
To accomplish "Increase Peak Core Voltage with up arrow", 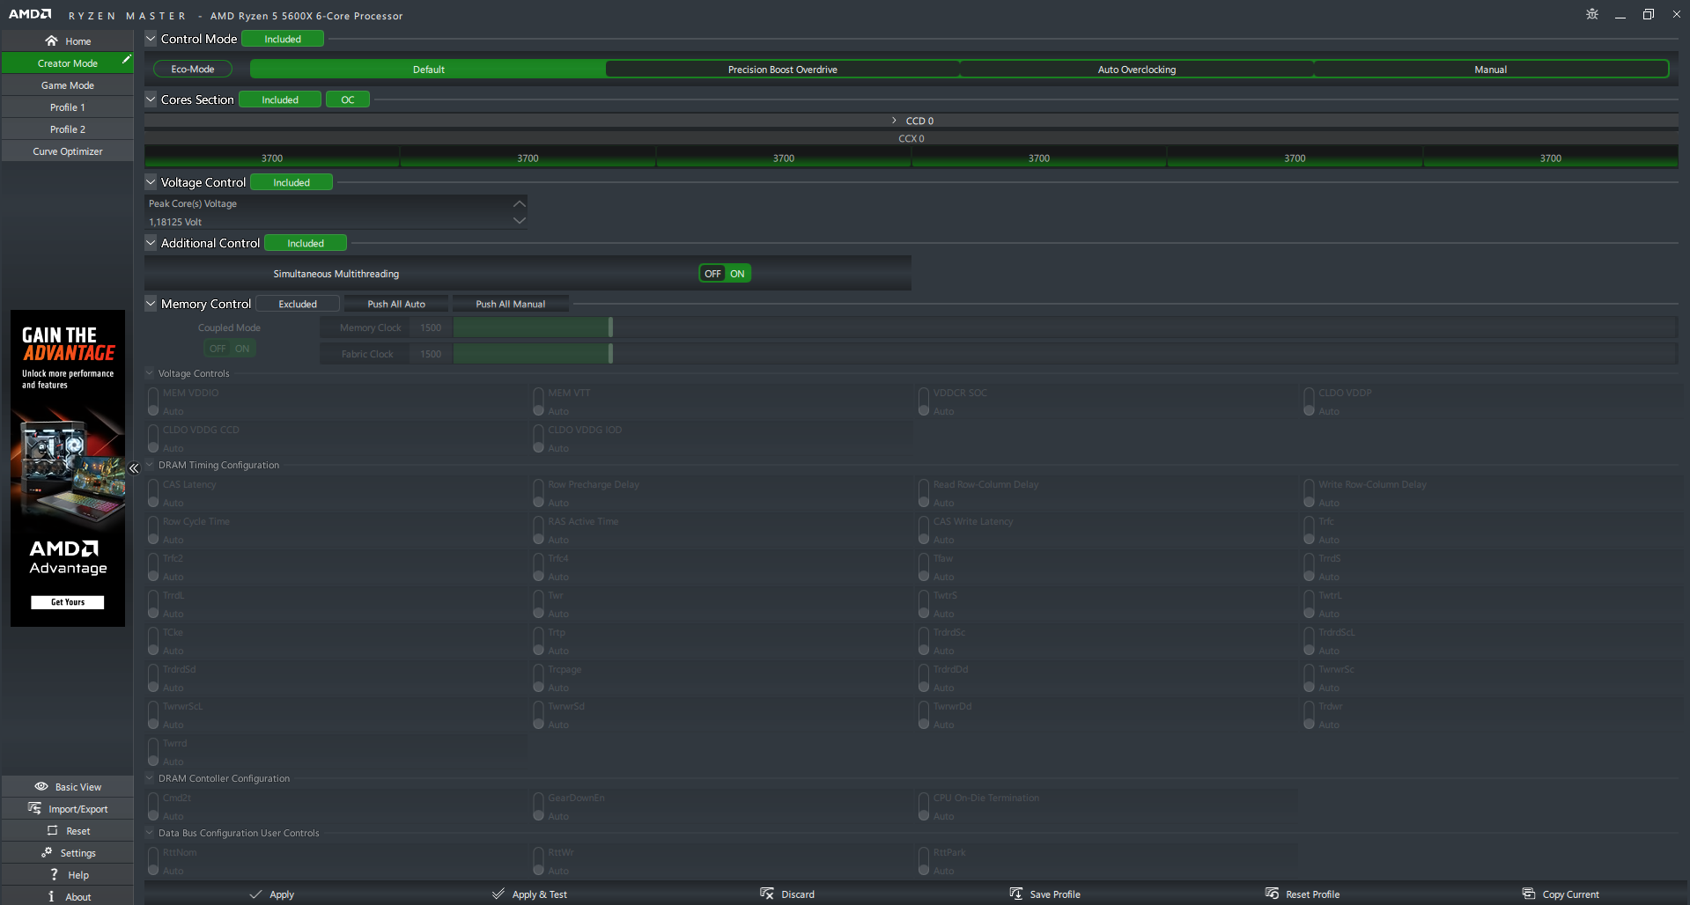I will click(x=520, y=203).
